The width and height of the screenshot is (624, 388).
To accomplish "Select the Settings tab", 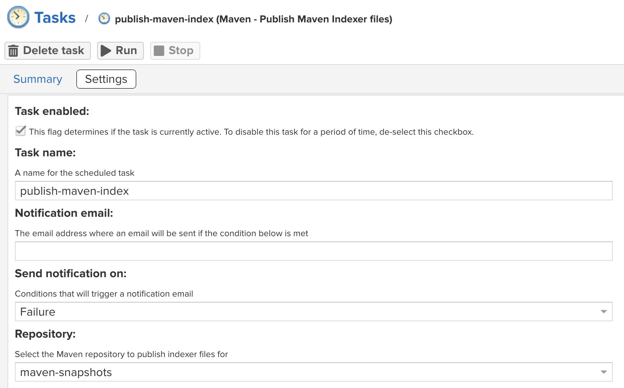I will [x=106, y=79].
